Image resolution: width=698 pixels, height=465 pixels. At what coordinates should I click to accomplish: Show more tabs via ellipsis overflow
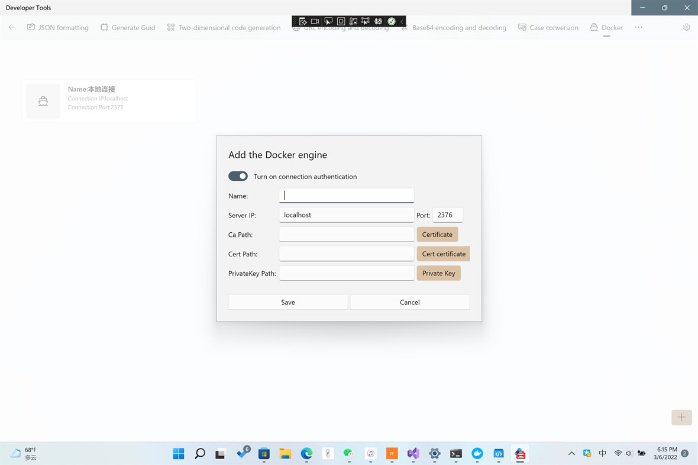(638, 27)
